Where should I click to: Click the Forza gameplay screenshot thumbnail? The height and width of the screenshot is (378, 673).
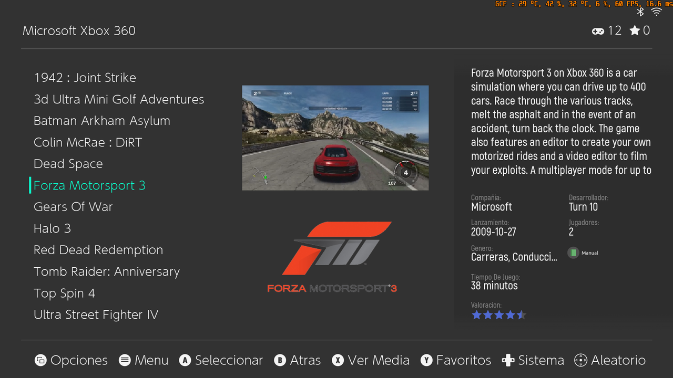click(x=335, y=138)
